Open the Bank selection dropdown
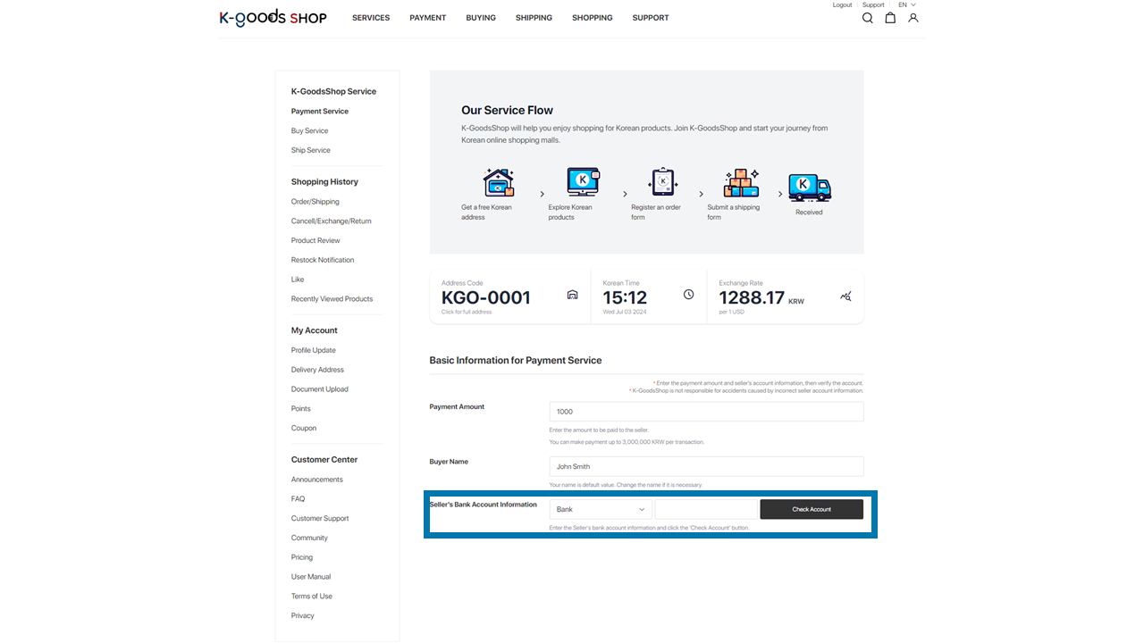This screenshot has height=643, width=1144. click(601, 509)
